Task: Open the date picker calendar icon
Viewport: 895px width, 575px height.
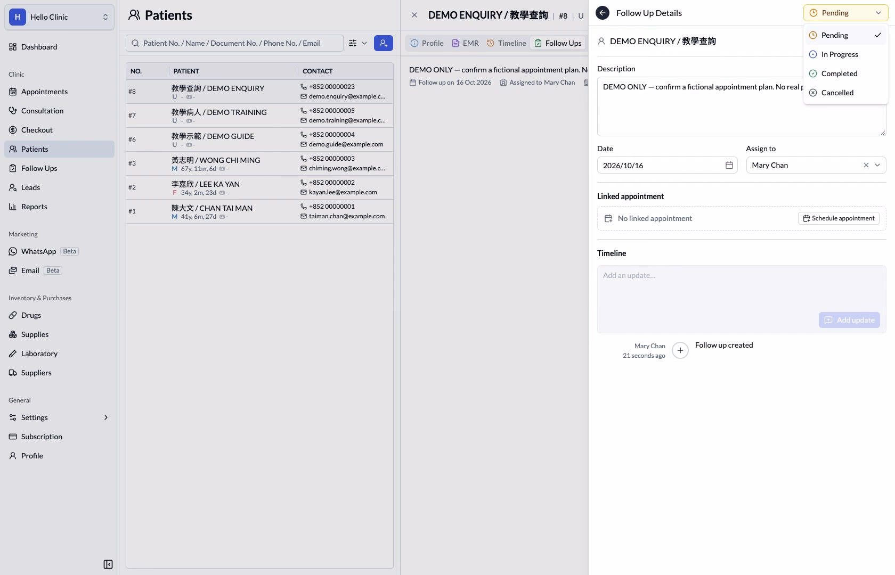Action: point(729,165)
